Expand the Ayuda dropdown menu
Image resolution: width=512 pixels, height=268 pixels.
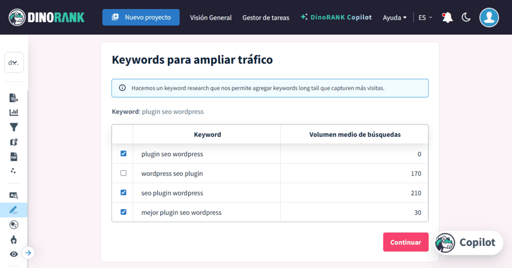pos(394,17)
